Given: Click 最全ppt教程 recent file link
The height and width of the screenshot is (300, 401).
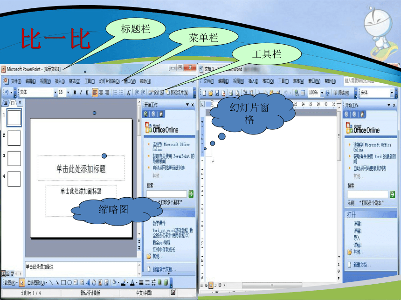Looking at the screenshot, I should tap(161, 242).
